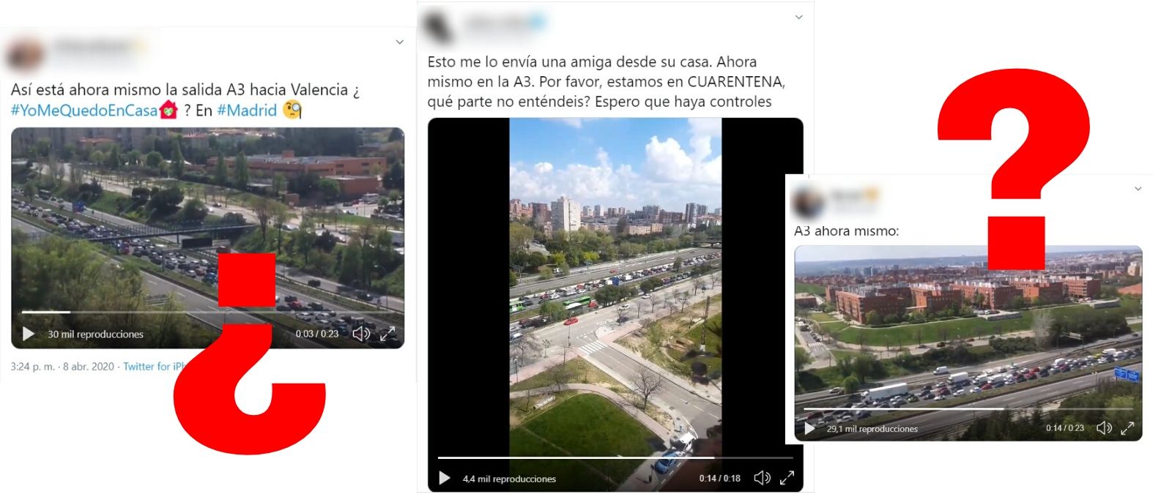This screenshot has height=494, width=1172.
Task: Open the #YoMeQuedoEnCasa hashtag
Action: point(84,111)
